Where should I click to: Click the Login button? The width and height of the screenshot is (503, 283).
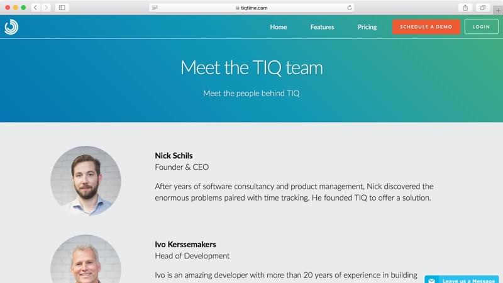point(481,26)
